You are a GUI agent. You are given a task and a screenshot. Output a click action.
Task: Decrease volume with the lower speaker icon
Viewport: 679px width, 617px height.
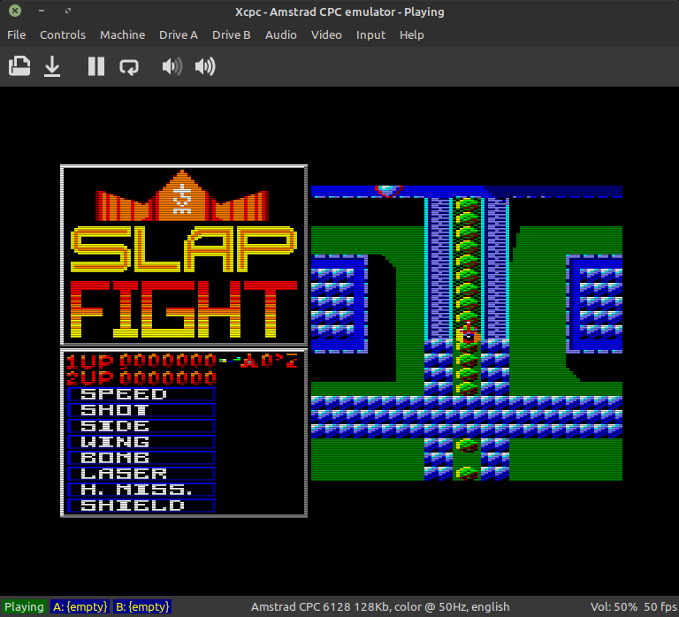click(172, 66)
